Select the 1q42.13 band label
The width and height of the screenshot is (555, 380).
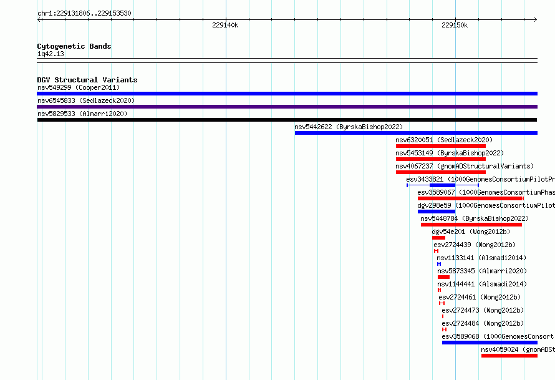[51, 54]
